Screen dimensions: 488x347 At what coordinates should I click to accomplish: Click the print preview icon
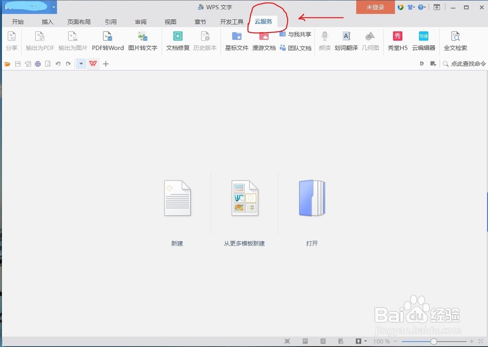coord(48,64)
